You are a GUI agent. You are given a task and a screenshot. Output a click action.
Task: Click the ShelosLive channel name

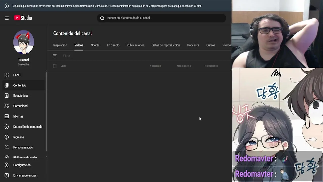[23, 64]
